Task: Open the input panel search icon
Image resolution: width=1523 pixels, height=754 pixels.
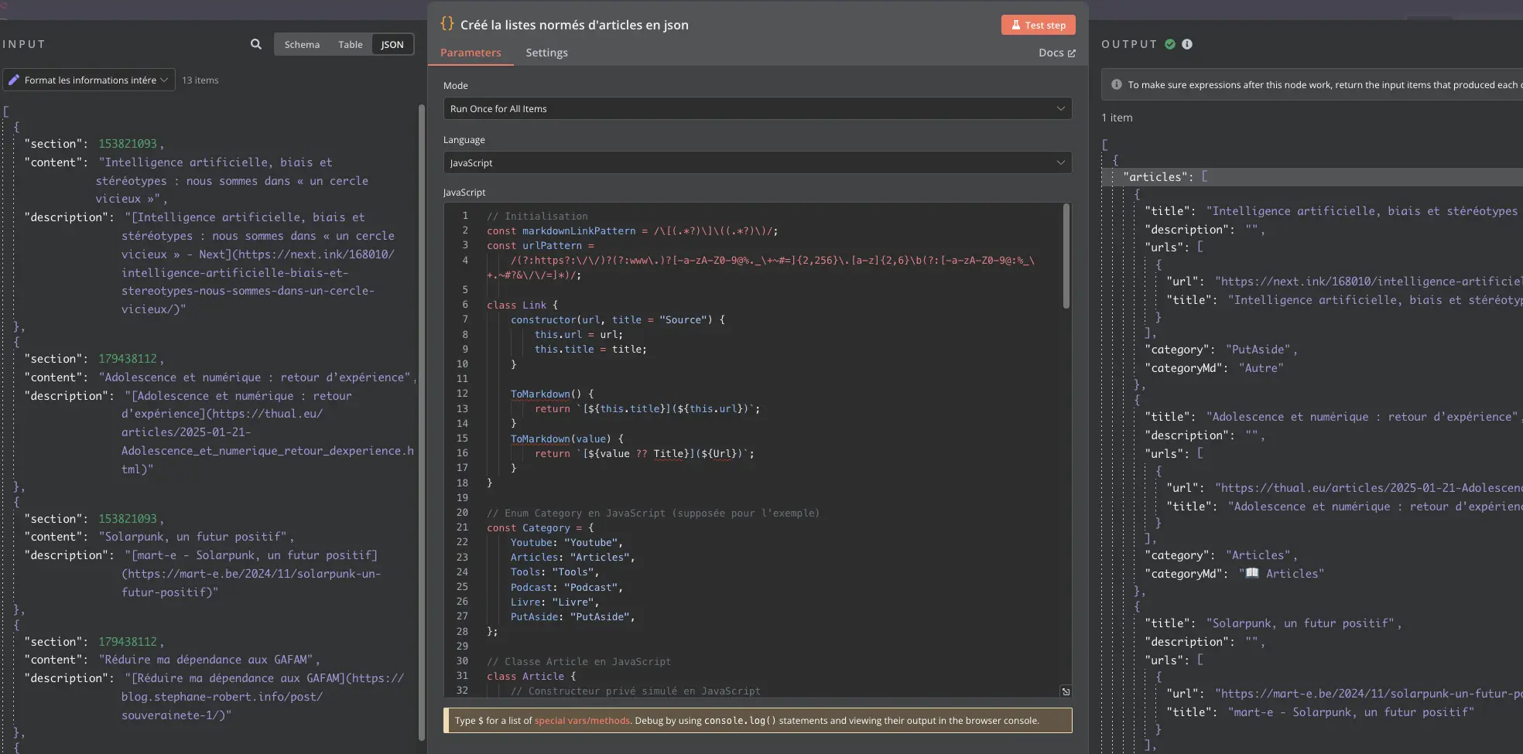Action: [x=256, y=44]
